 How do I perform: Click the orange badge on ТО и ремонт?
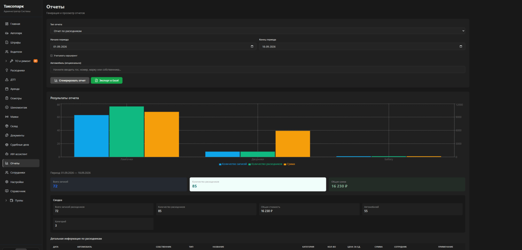tap(35, 61)
